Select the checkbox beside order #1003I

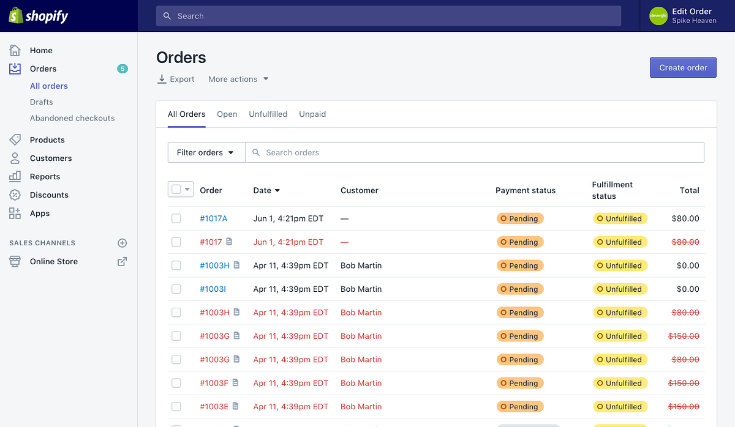(176, 289)
